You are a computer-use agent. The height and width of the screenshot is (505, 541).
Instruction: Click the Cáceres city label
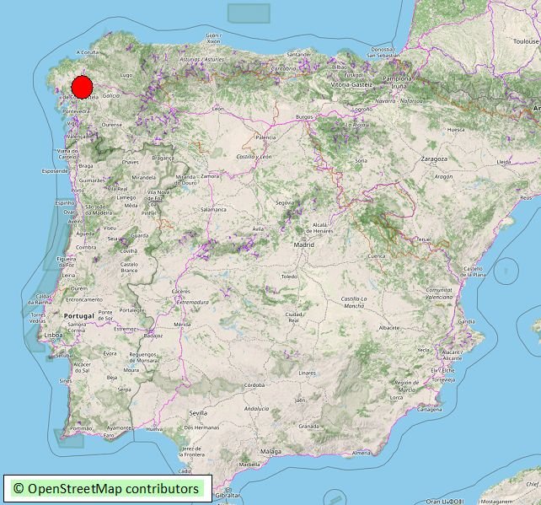tap(181, 292)
